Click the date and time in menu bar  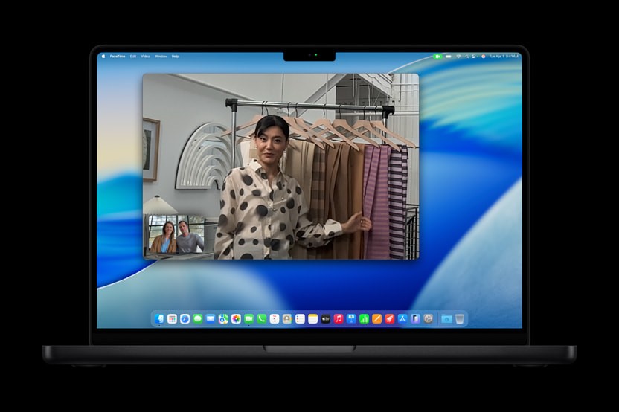tap(504, 57)
